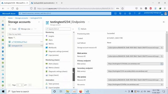The image size is (168, 94).
Task: Open Cloud Shell from Azure header
Action: click(115, 13)
